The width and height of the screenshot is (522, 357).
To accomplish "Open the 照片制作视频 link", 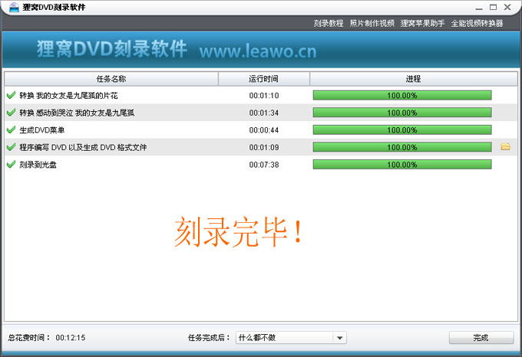I will (x=372, y=23).
